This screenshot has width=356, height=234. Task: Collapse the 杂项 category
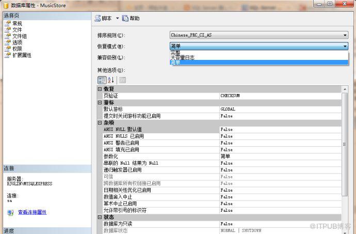(x=100, y=123)
